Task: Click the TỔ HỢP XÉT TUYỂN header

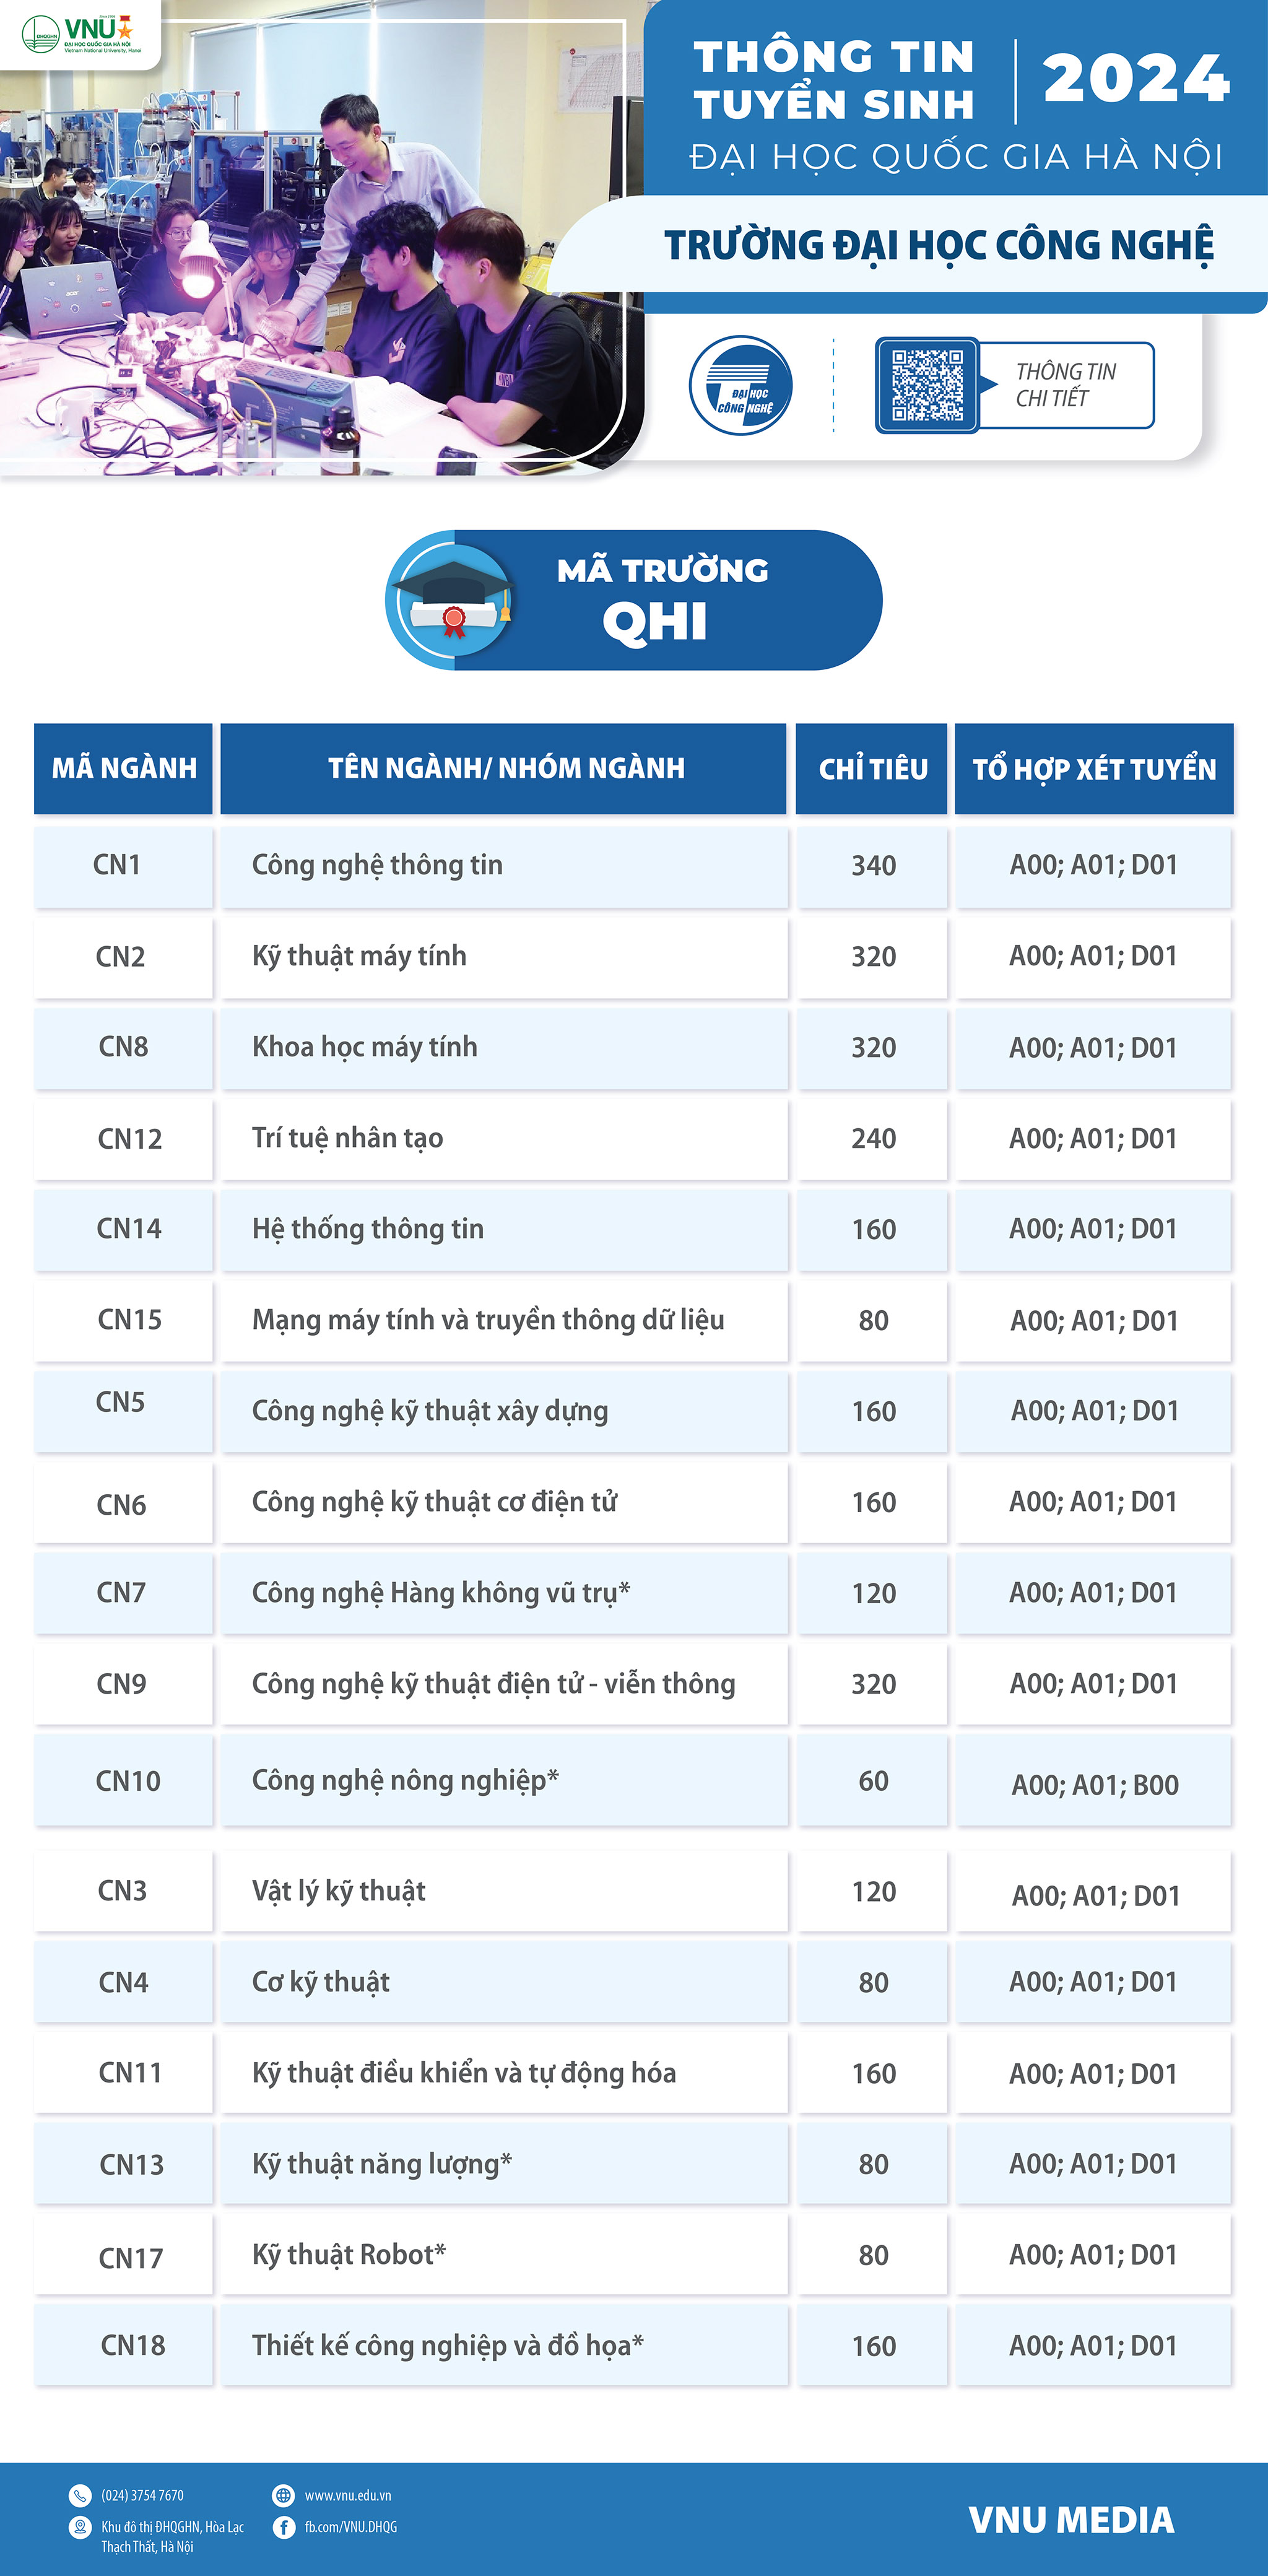Action: (1094, 768)
